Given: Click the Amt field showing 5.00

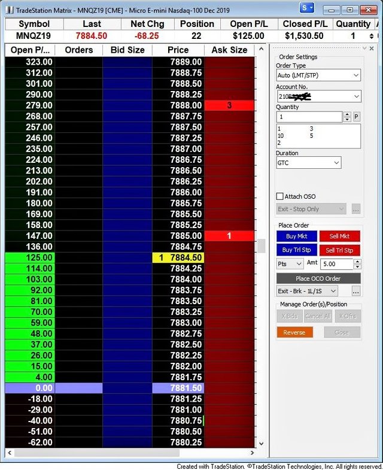Looking at the screenshot, I should pyautogui.click(x=336, y=264).
